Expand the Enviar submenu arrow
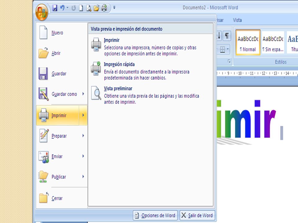Image resolution: width=298 pixels, height=223 pixels. point(83,156)
